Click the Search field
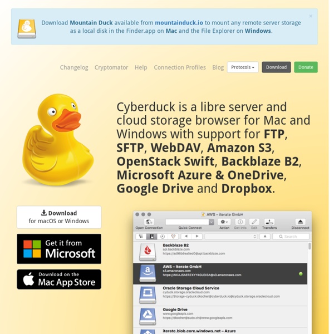The width and height of the screenshot is (334, 334). [291, 237]
